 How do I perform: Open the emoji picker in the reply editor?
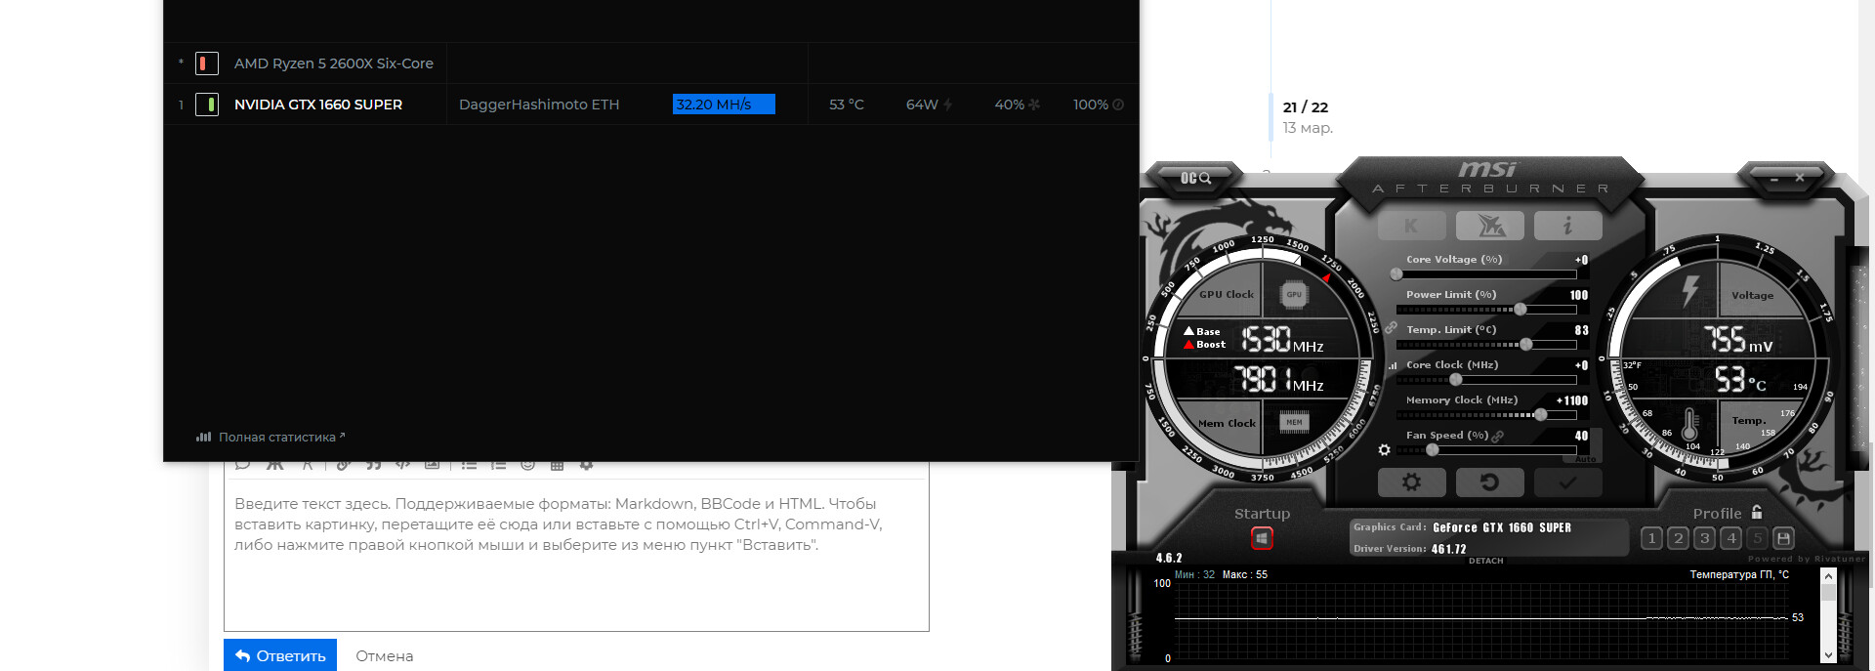527,465
